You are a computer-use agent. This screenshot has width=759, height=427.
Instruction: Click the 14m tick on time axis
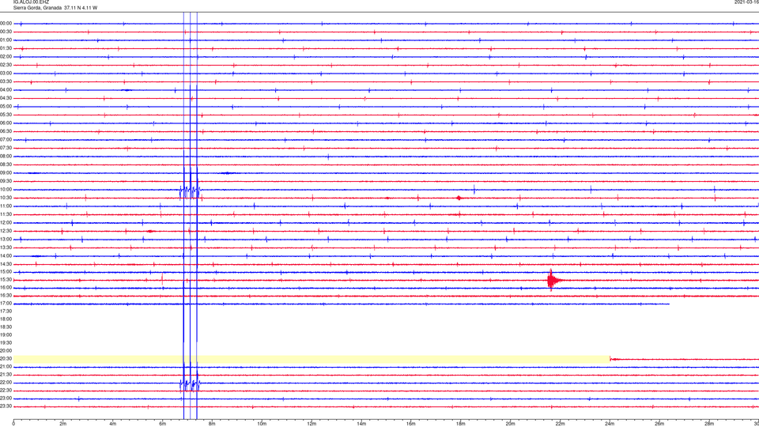pos(361,424)
